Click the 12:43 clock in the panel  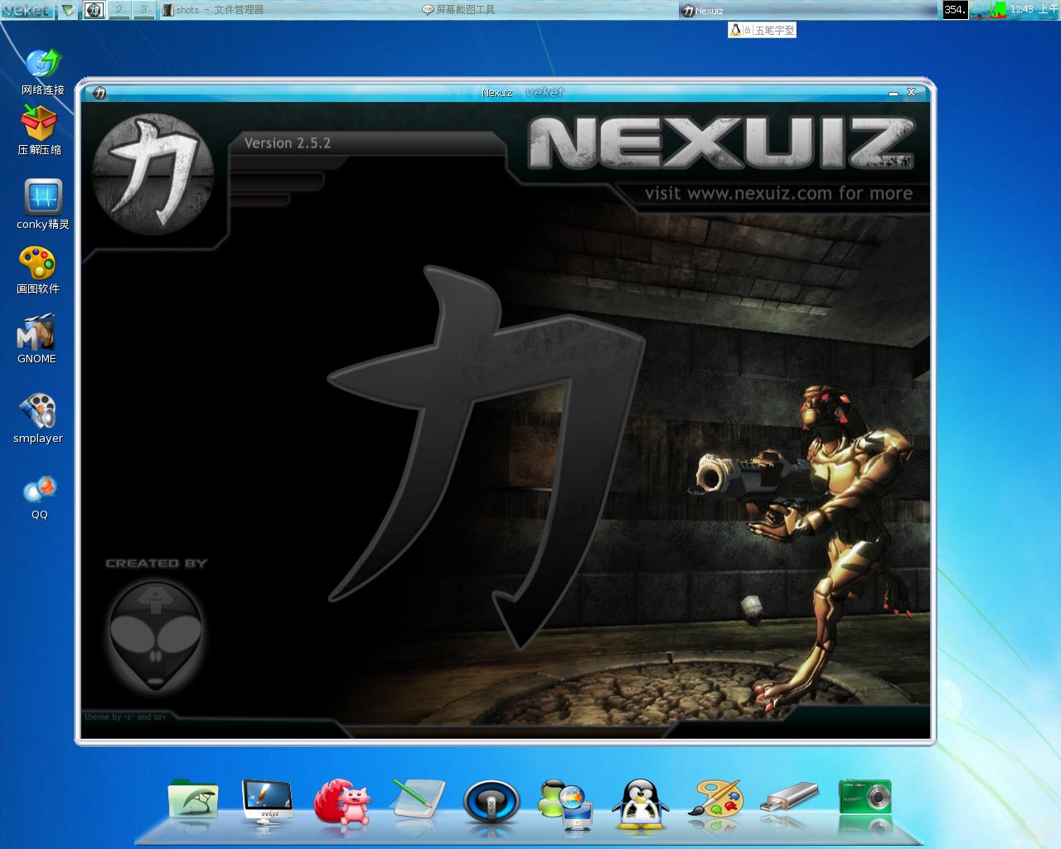pyautogui.click(x=1034, y=10)
